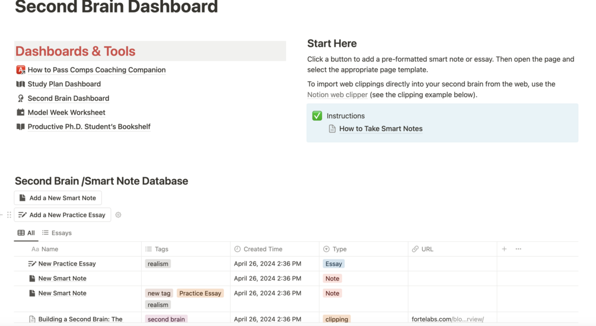The image size is (596, 326).
Task: Click the Add a New Smart Note button
Action: (x=58, y=198)
